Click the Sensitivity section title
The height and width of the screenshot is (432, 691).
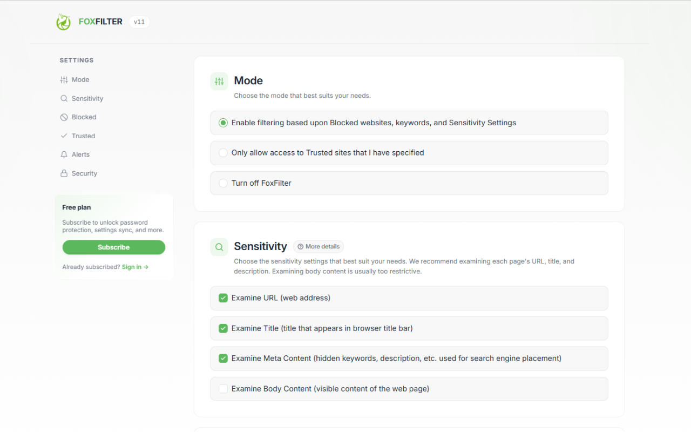260,247
